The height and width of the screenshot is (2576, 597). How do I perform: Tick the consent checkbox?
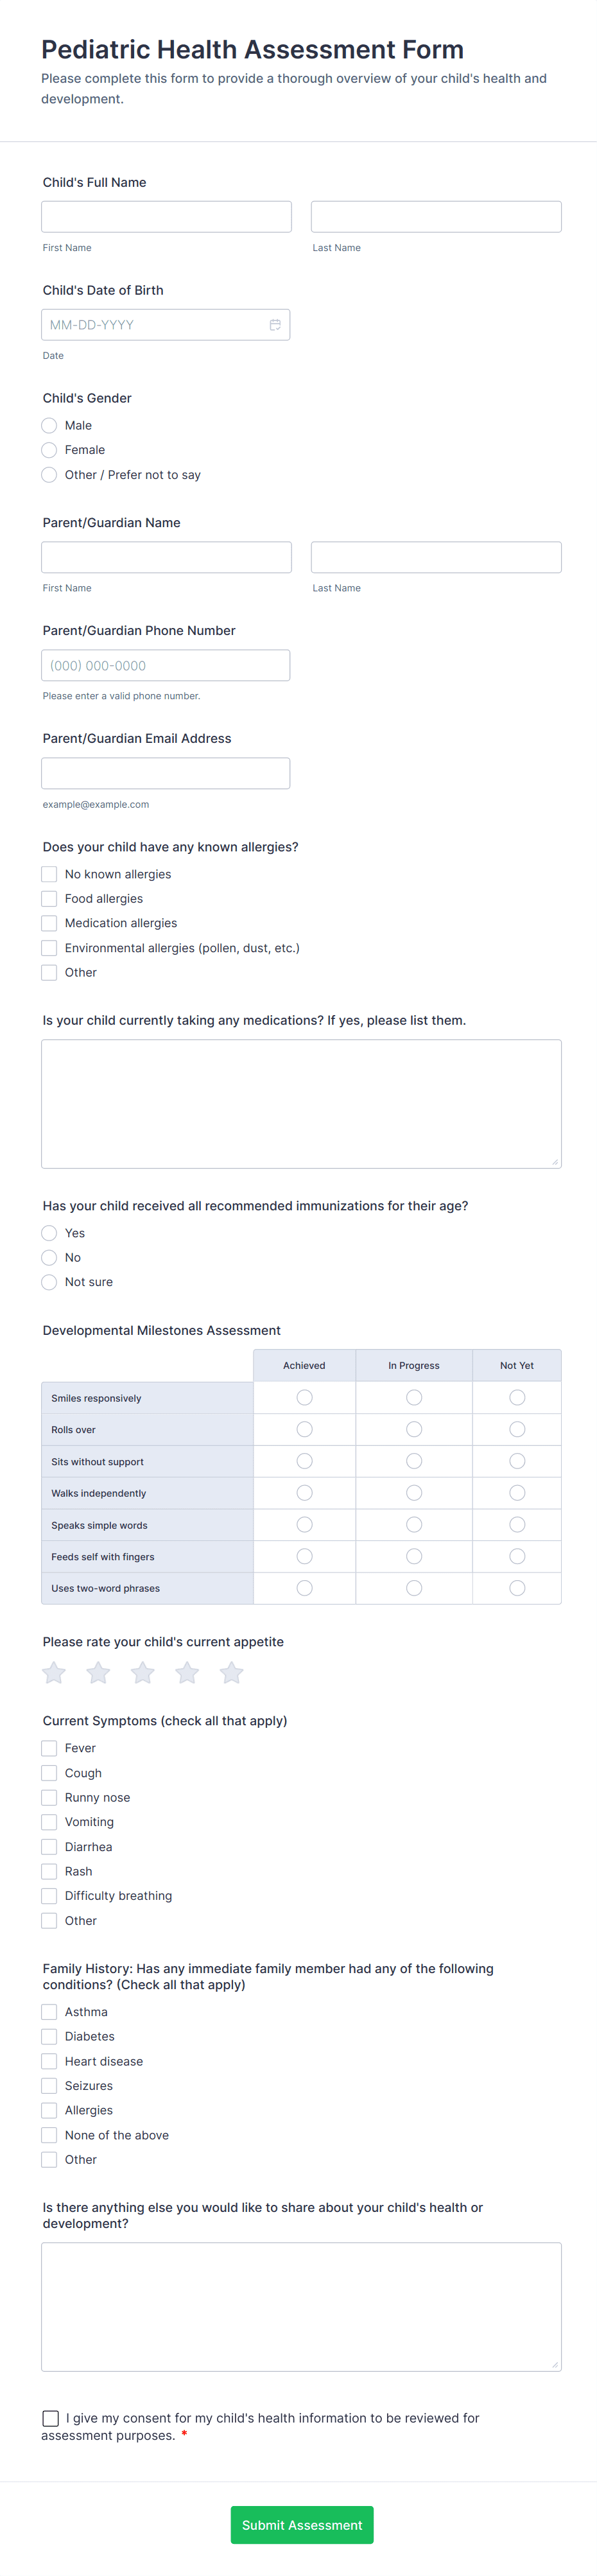[50, 2418]
